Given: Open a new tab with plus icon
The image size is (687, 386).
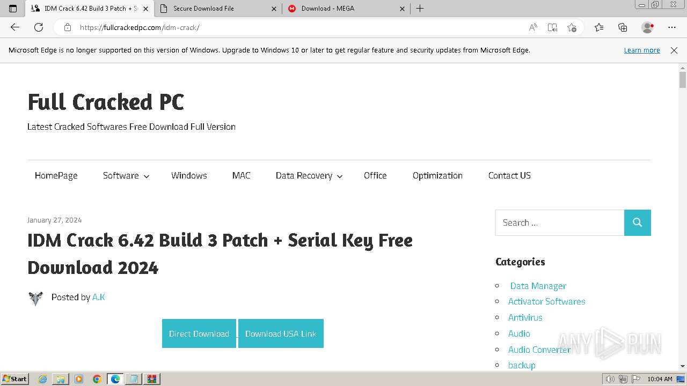Looking at the screenshot, I should coord(420,9).
